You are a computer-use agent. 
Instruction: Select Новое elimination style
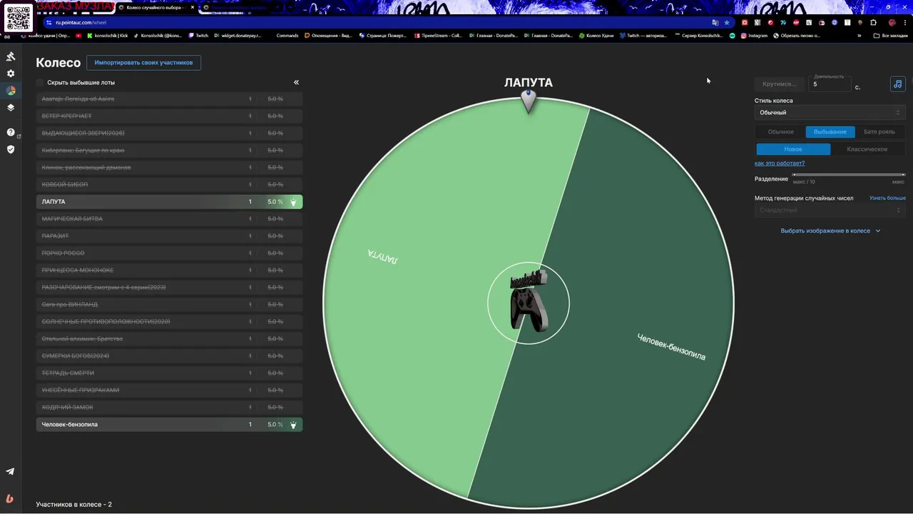(793, 149)
